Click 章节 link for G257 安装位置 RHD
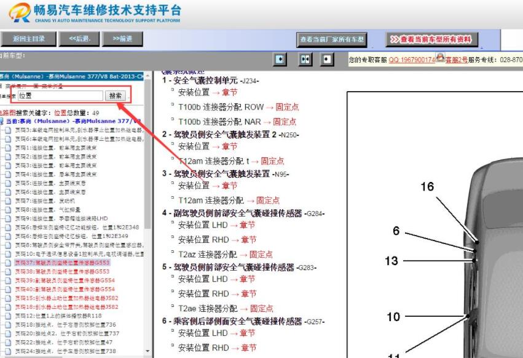The height and width of the screenshot is (358, 523). 248,348
